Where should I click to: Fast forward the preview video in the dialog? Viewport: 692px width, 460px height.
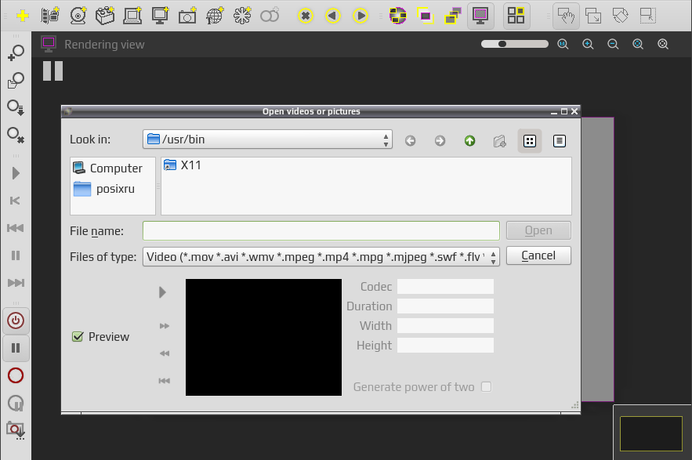[164, 326]
